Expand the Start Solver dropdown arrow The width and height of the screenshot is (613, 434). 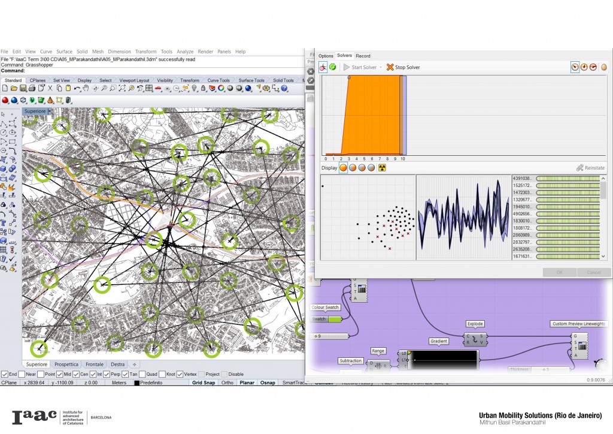381,68
